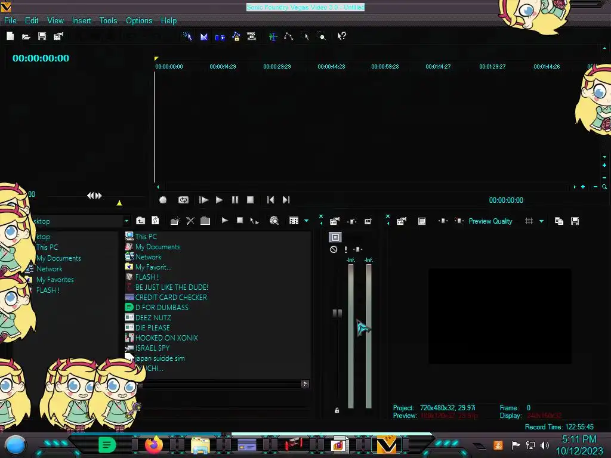611x458 pixels.
Task: Mute the mixer master bus
Action: [334, 249]
